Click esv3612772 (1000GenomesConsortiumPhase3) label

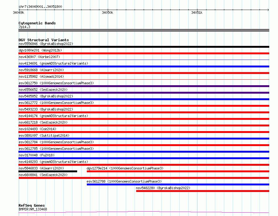point(56,103)
